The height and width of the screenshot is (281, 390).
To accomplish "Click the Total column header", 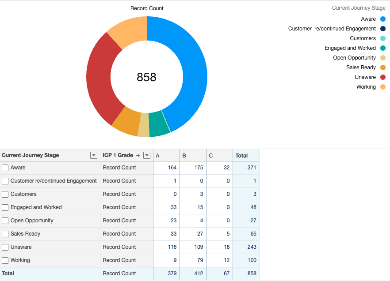I will click(242, 155).
